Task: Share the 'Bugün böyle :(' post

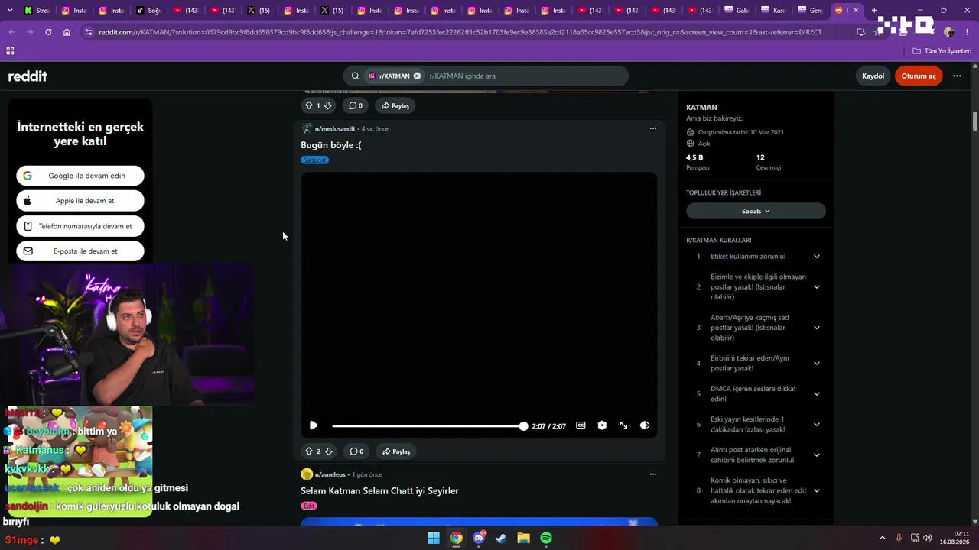Action: pos(395,451)
